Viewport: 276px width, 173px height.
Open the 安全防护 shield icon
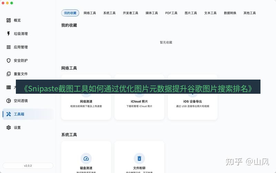pos(8,61)
